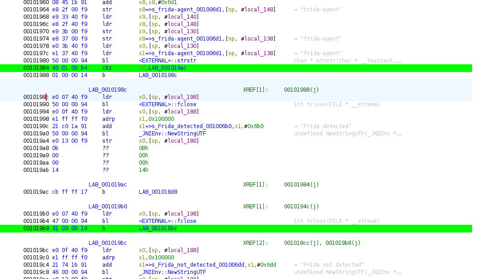The height and width of the screenshot is (279, 478).
Task: Click address 00101964 in listing
Action: click(36, 10)
